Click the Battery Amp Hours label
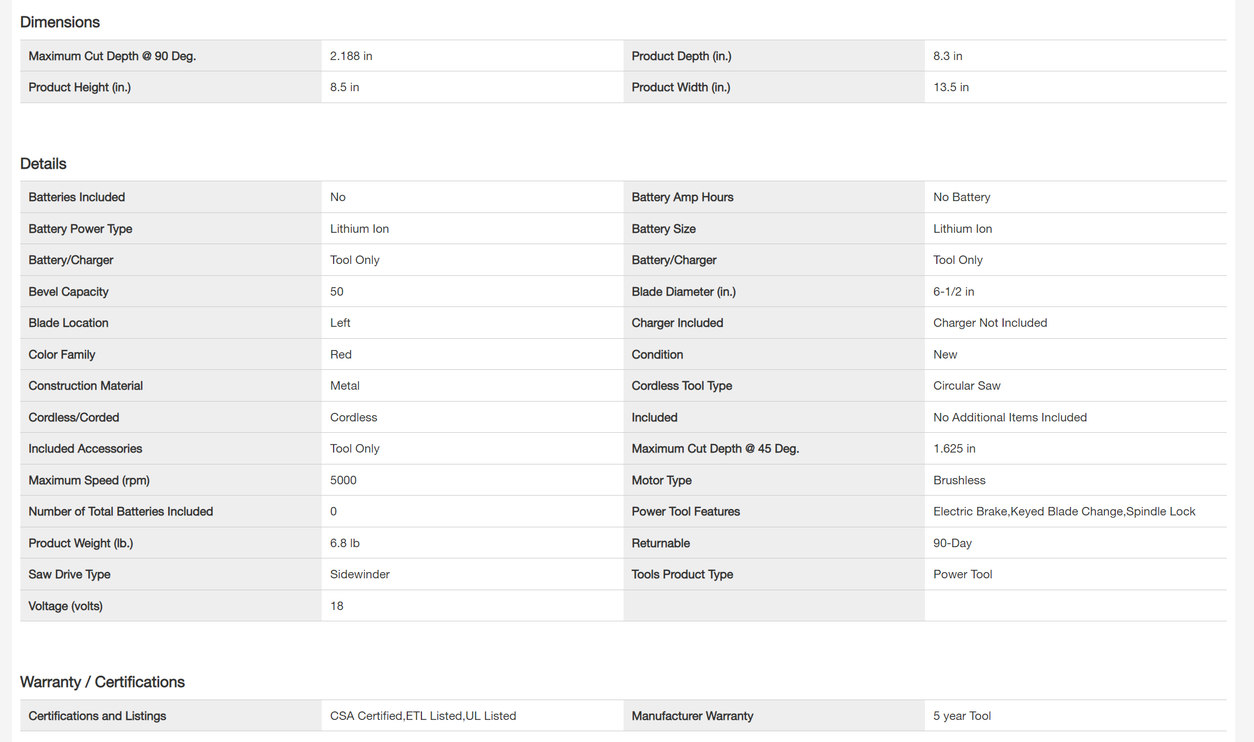Image resolution: width=1254 pixels, height=742 pixels. click(x=682, y=197)
